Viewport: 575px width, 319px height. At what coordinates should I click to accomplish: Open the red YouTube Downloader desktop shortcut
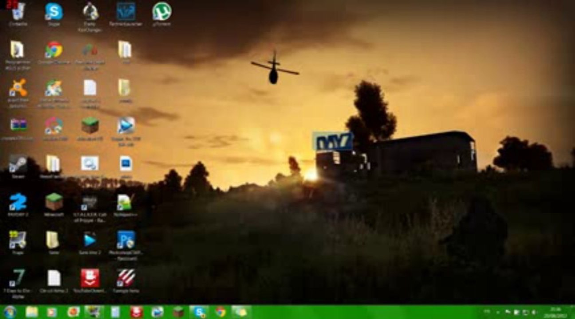90,278
